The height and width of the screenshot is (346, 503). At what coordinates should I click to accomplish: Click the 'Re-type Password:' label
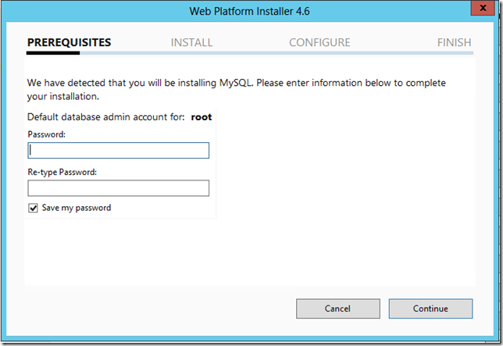click(x=62, y=172)
